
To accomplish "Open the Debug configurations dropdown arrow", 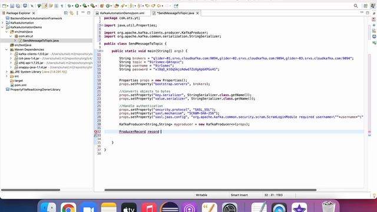I will point(72,6).
